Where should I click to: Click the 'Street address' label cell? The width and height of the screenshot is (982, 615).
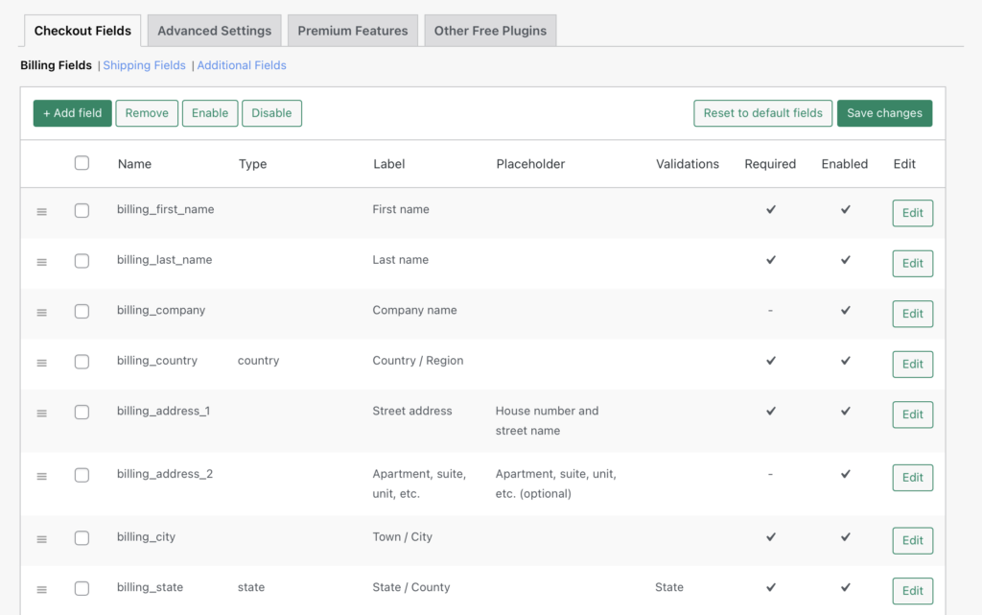tap(412, 411)
